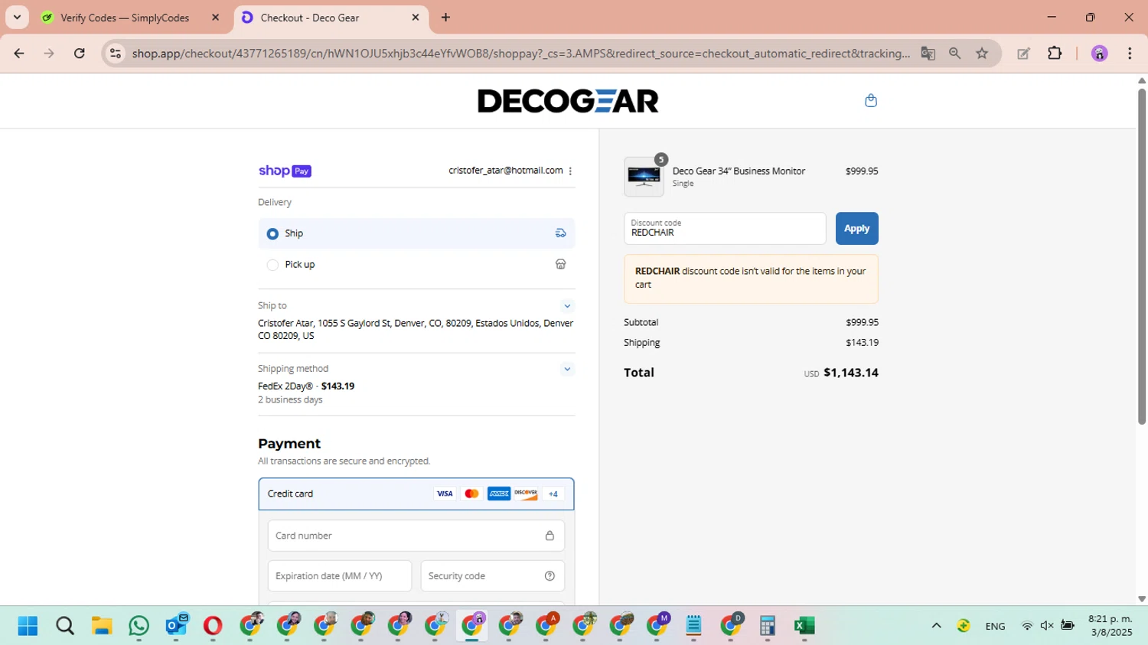Click the Visa card logo
The image size is (1148, 645).
click(445, 494)
